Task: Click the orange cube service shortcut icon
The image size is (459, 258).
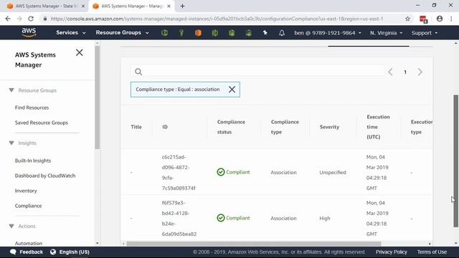Action: (x=198, y=33)
